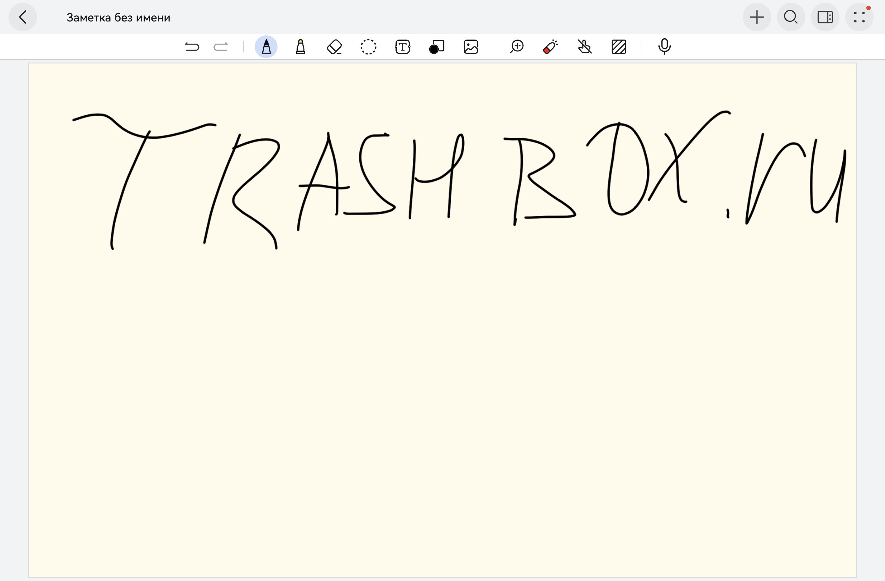Screen dimensions: 885x581
Task: Open the shapes tool
Action: point(436,47)
